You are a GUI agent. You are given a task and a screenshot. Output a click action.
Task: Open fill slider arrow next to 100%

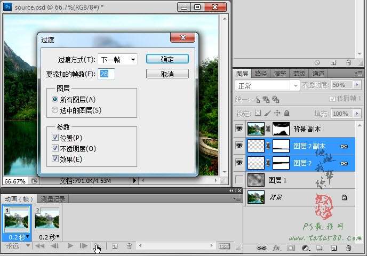(357, 114)
